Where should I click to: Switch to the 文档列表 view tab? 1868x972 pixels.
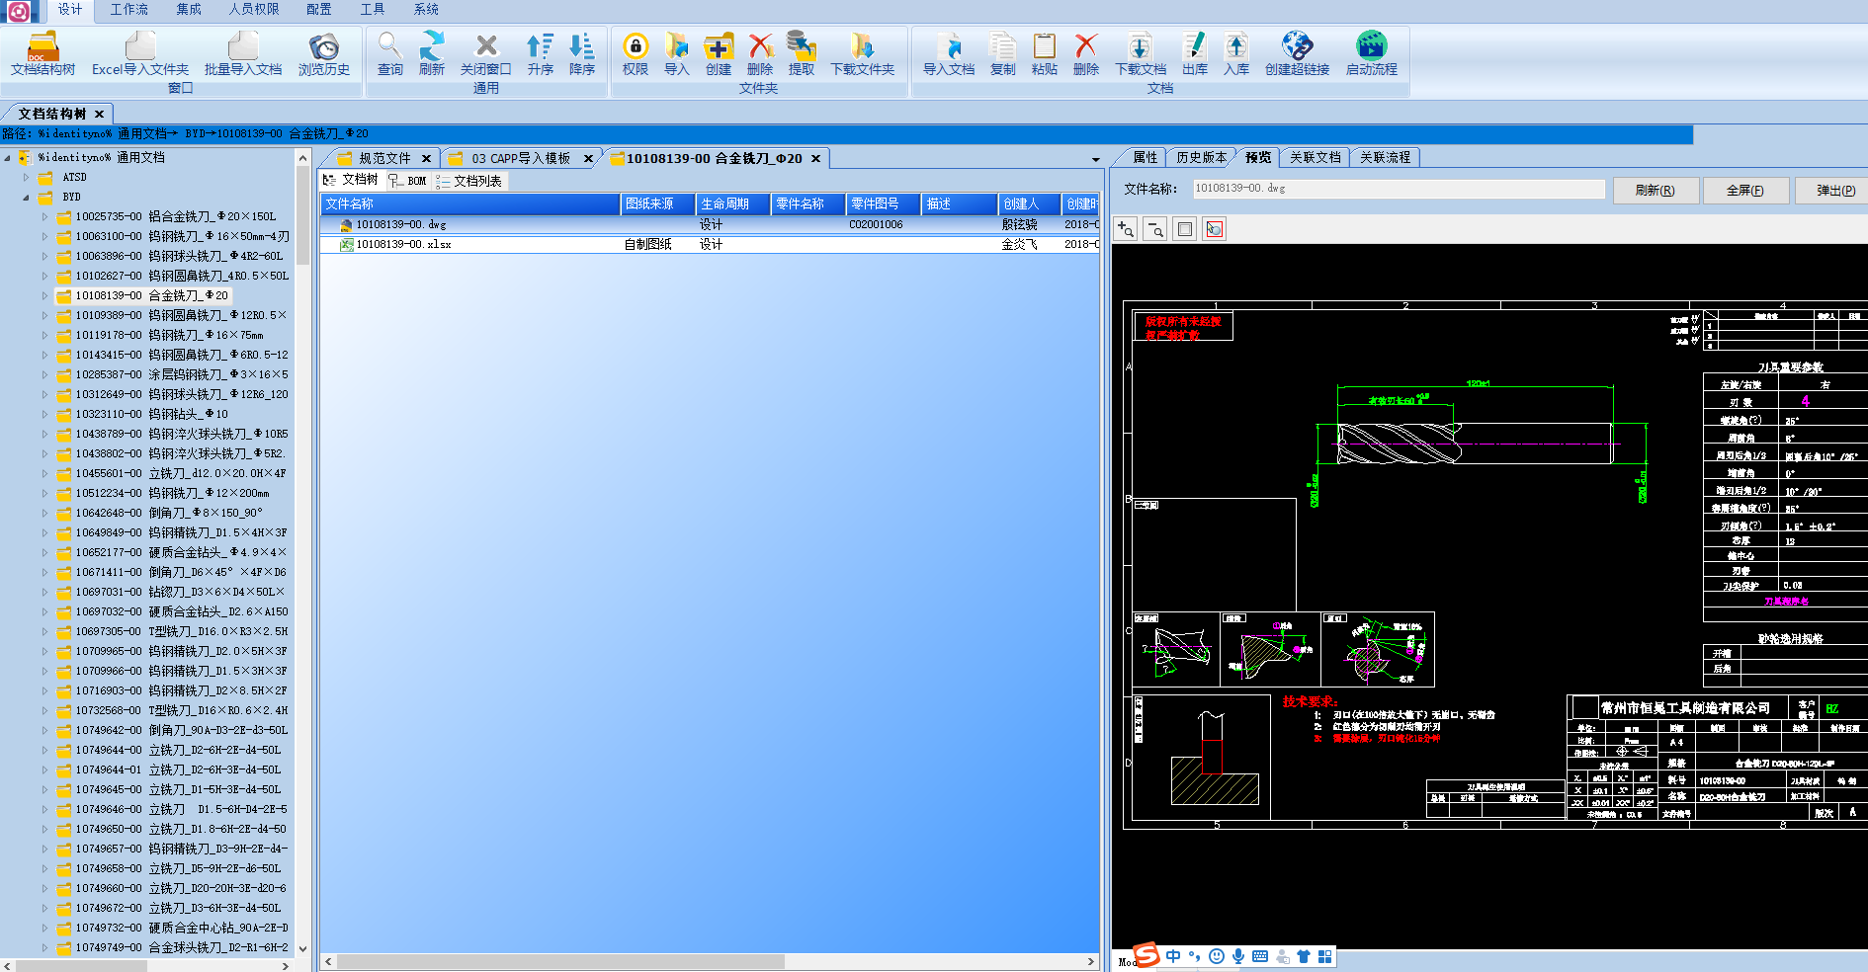[469, 181]
